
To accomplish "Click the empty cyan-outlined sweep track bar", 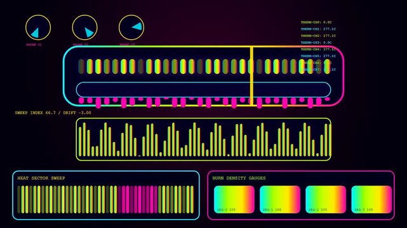I will point(203,89).
